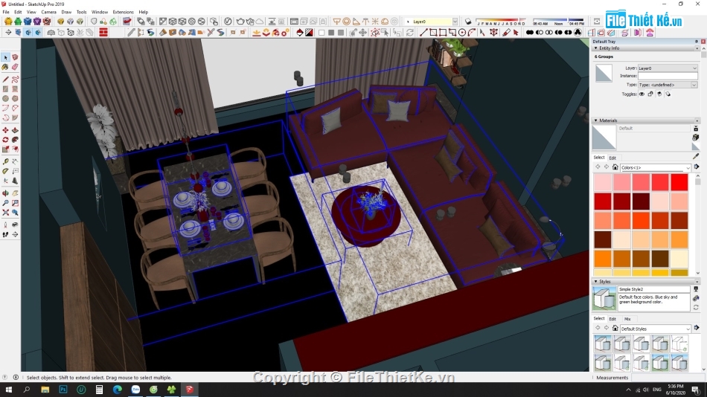Open the Colors<1> collection dropdown

coord(655,167)
